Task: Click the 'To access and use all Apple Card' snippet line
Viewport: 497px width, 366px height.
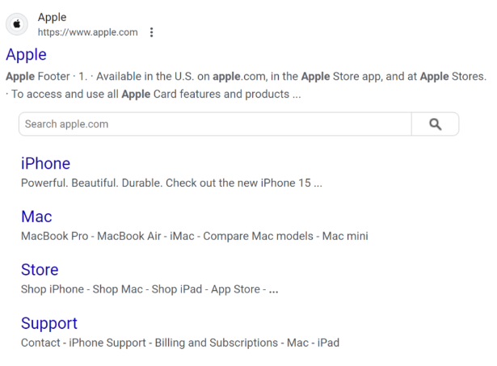Action: pos(154,95)
